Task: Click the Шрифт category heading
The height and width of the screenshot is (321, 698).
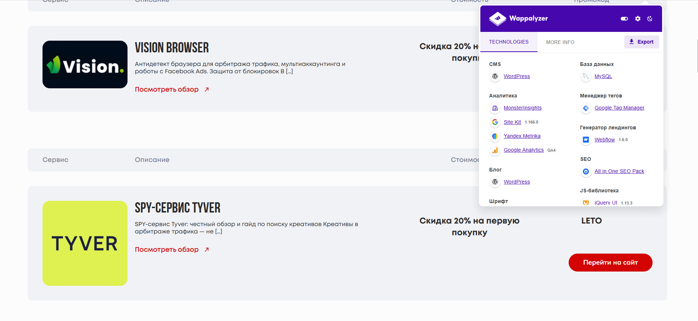Action: 498,201
